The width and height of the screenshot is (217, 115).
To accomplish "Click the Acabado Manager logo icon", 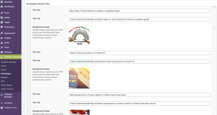I will pyautogui.click(x=2, y=95).
